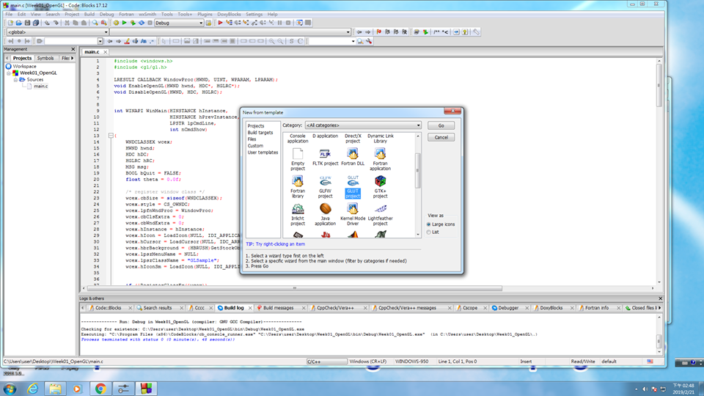The width and height of the screenshot is (704, 396).
Task: Choose the GTK+ project template
Action: pyautogui.click(x=380, y=187)
